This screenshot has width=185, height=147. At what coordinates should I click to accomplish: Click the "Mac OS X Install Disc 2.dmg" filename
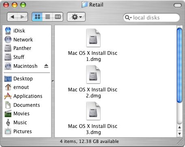(x=93, y=93)
